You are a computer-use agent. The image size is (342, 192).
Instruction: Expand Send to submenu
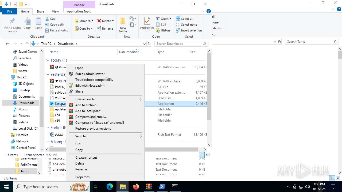pyautogui.click(x=105, y=136)
